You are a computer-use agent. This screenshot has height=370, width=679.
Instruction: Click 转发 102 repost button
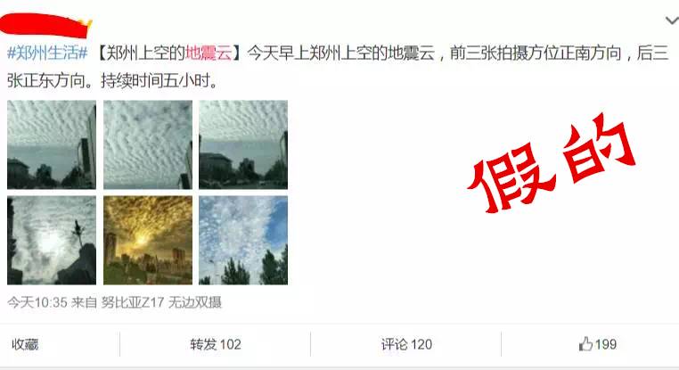(216, 344)
